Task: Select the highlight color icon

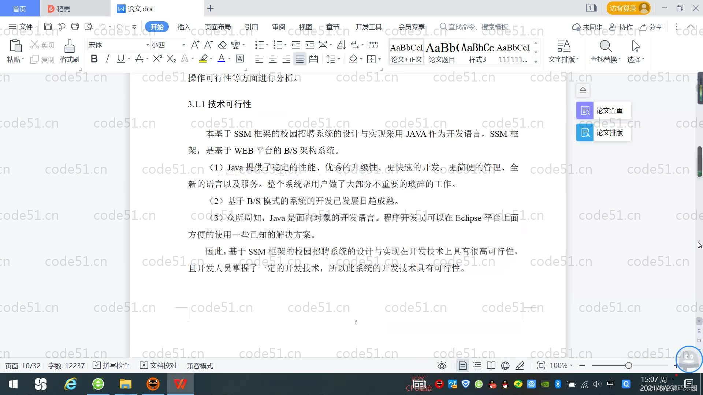Action: (x=203, y=59)
